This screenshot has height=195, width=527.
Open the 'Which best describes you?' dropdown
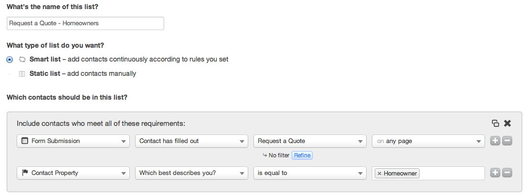coord(191,173)
